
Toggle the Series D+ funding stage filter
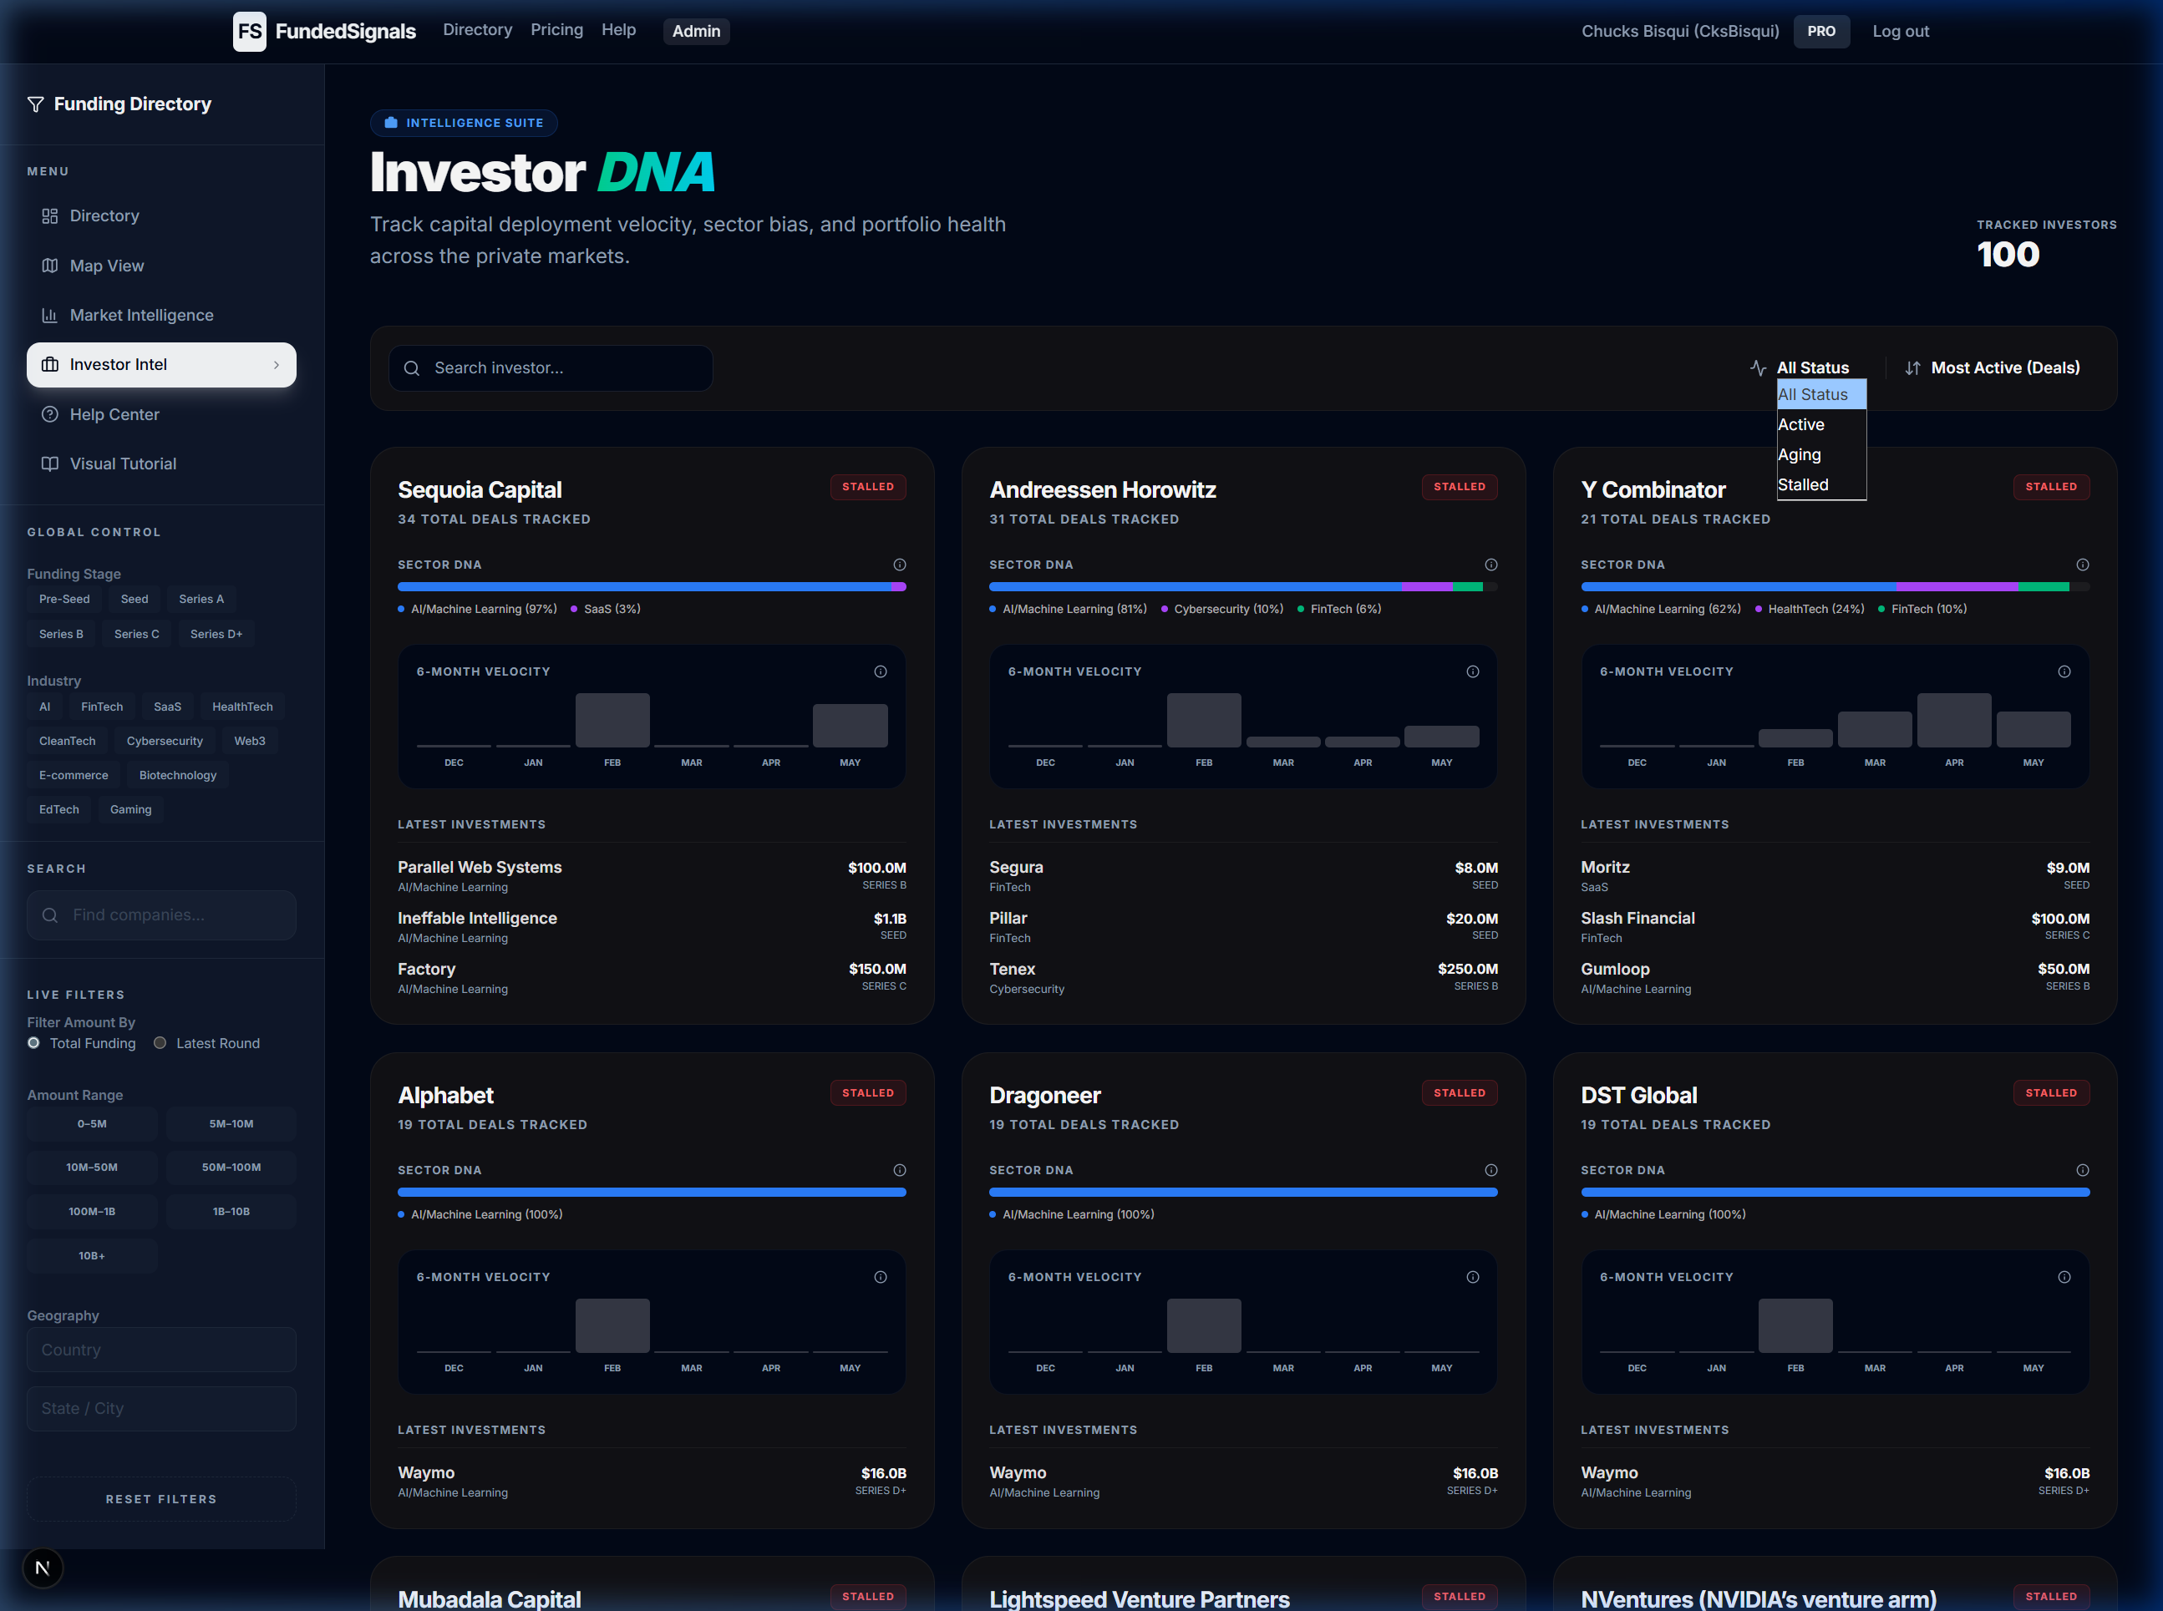(x=216, y=634)
